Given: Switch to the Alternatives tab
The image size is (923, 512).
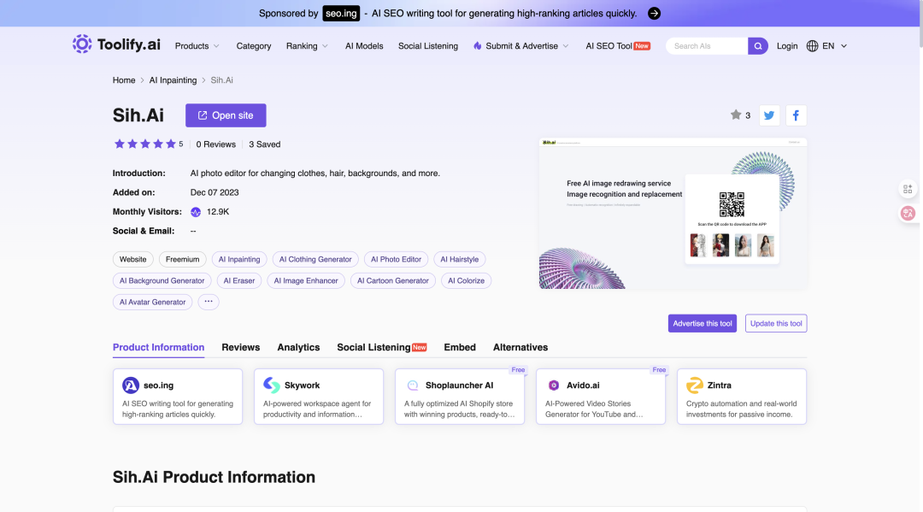Looking at the screenshot, I should pos(520,347).
